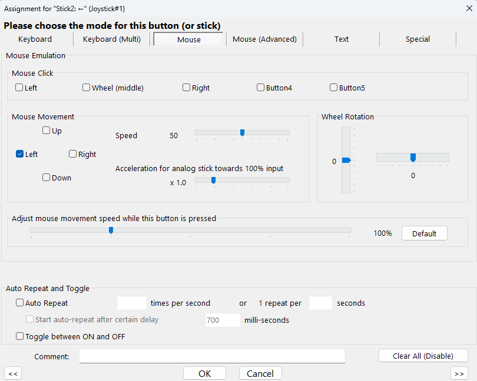The height and width of the screenshot is (381, 477).
Task: Click the Comment text field
Action: click(212, 356)
